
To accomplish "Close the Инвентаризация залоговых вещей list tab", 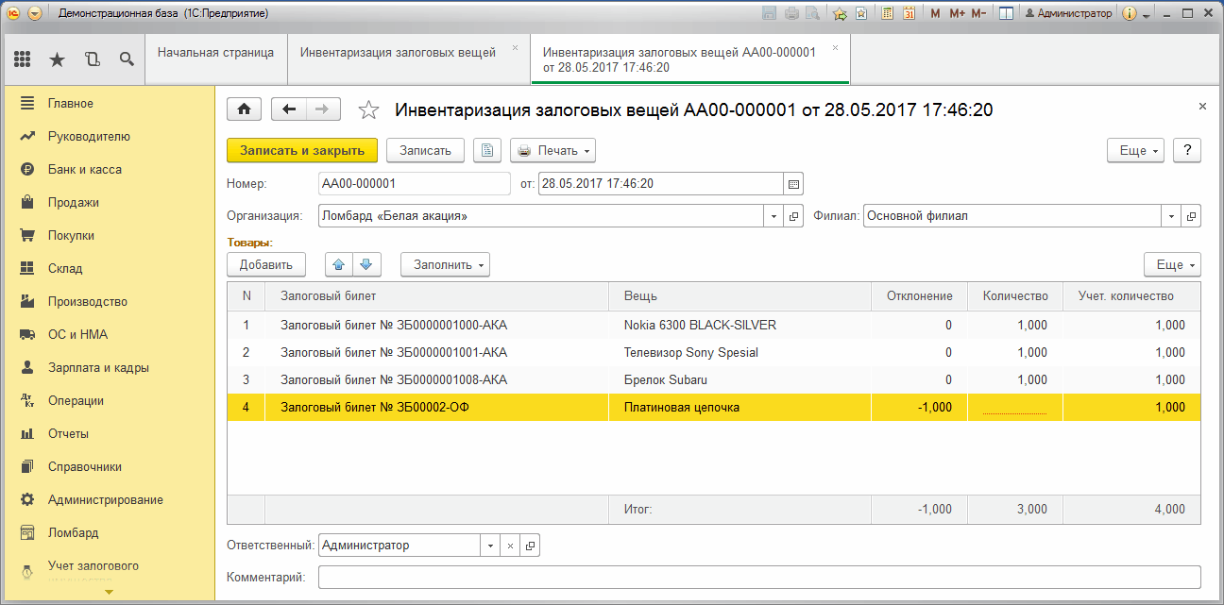I will point(515,47).
